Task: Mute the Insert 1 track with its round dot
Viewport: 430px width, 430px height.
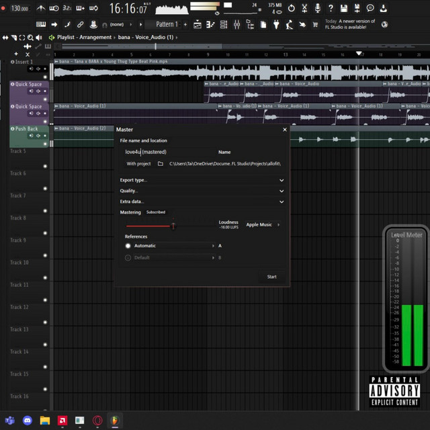Action: 45,77
